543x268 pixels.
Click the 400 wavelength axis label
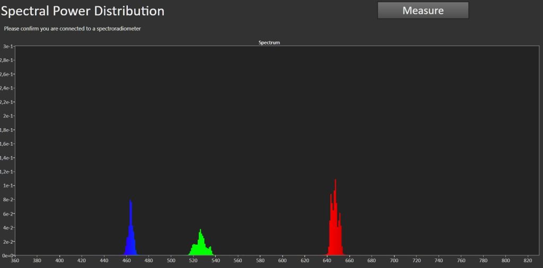tap(59, 261)
